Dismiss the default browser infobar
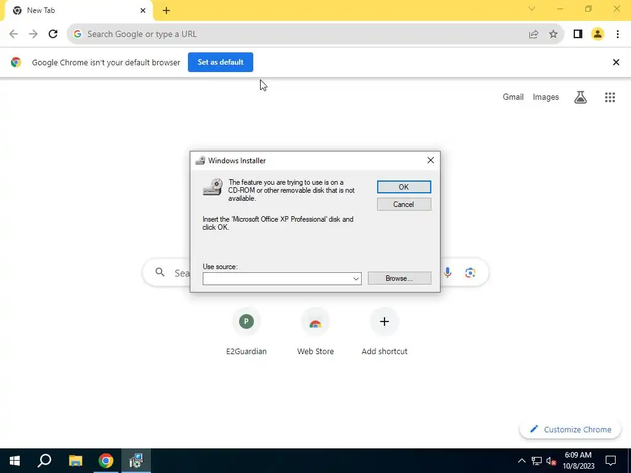631x473 pixels. (616, 62)
